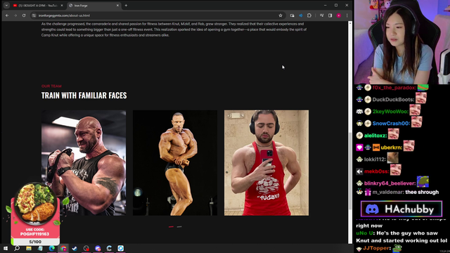Click the TRAIN WITH FAMILIAR FACES heading
This screenshot has width=450, height=253.
[x=84, y=96]
